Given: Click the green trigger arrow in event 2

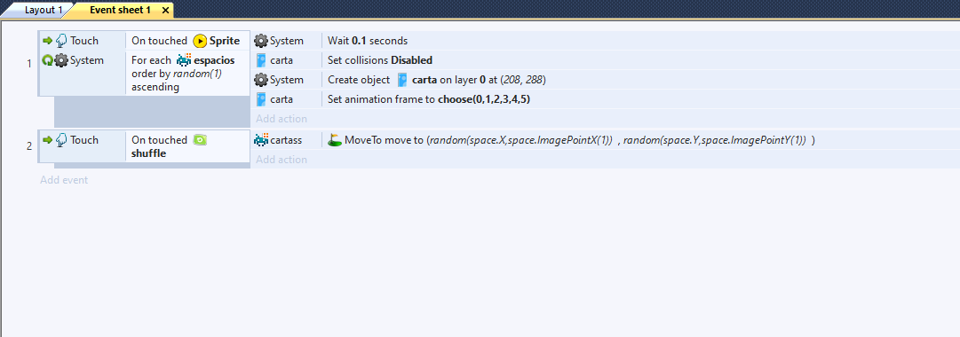Looking at the screenshot, I should point(47,140).
